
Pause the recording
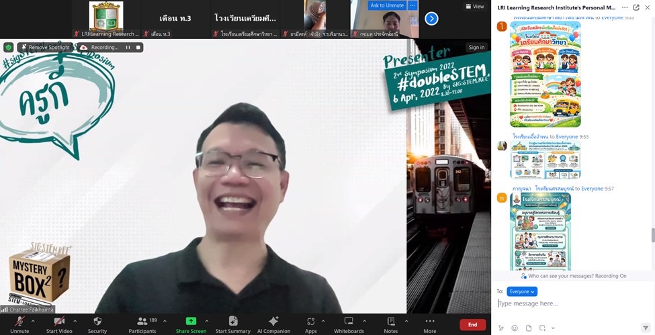(x=128, y=48)
